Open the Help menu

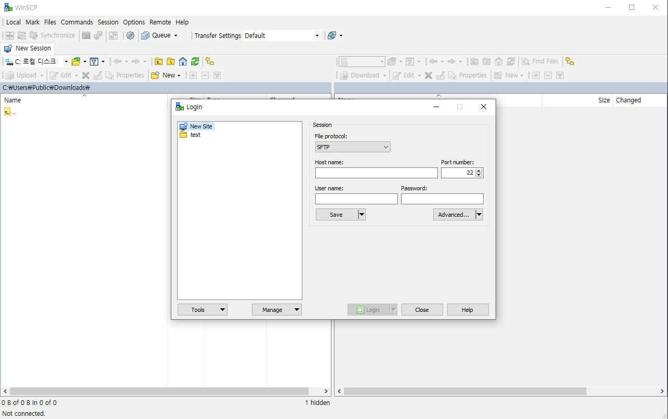coord(182,22)
